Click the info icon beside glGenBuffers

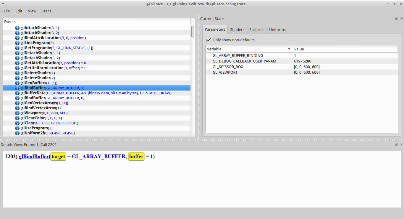click(17, 83)
